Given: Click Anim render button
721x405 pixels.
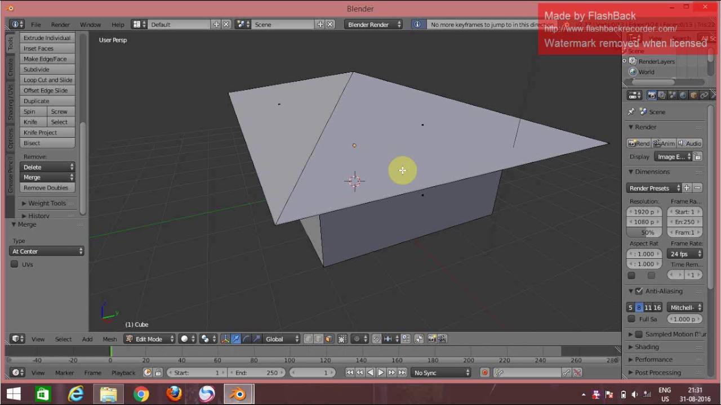Looking at the screenshot, I should pyautogui.click(x=664, y=143).
